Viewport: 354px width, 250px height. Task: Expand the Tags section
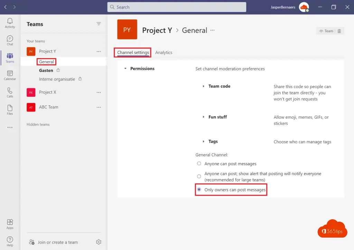click(x=203, y=141)
